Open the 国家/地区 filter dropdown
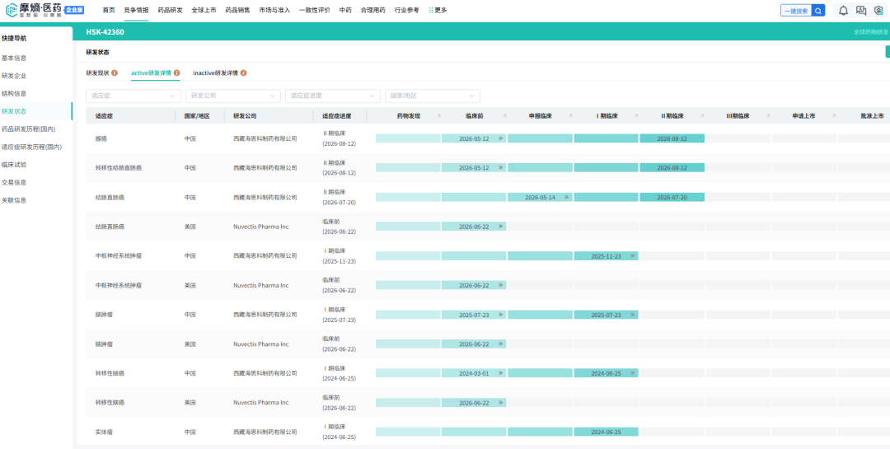890x449 pixels. pos(433,96)
